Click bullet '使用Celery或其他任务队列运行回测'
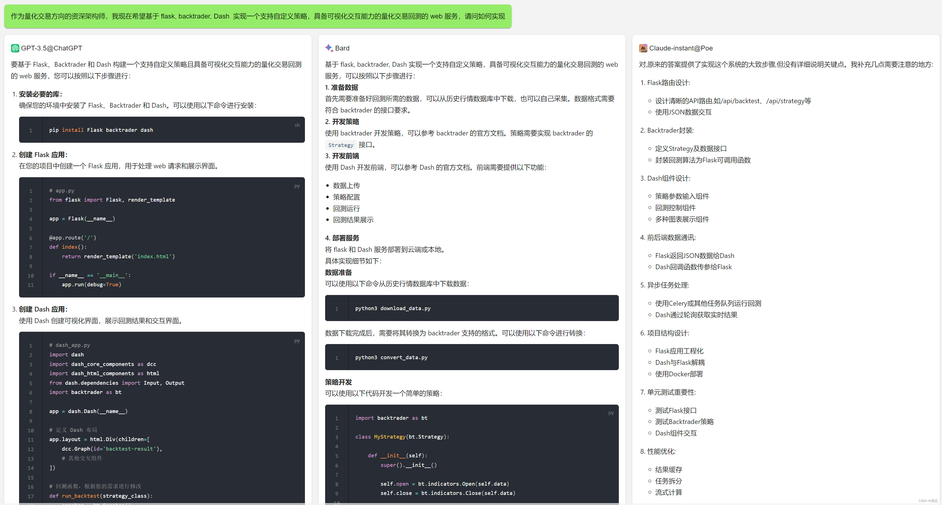Image resolution: width=942 pixels, height=505 pixels. tap(708, 304)
